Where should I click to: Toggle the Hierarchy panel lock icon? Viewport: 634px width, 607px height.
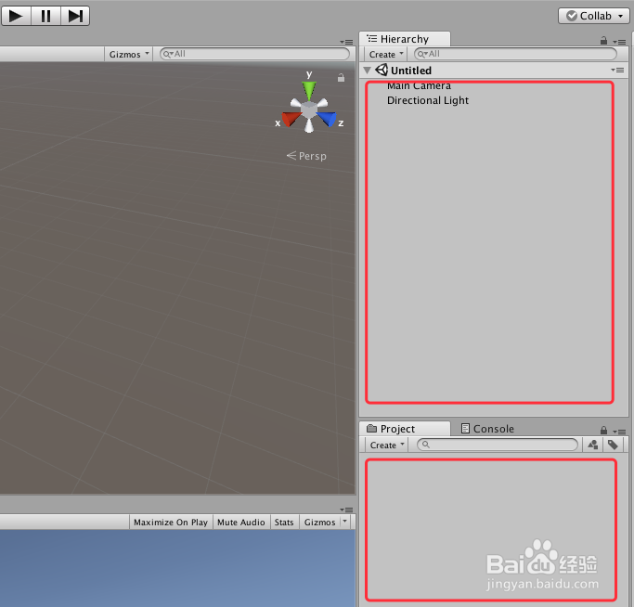pyautogui.click(x=603, y=41)
